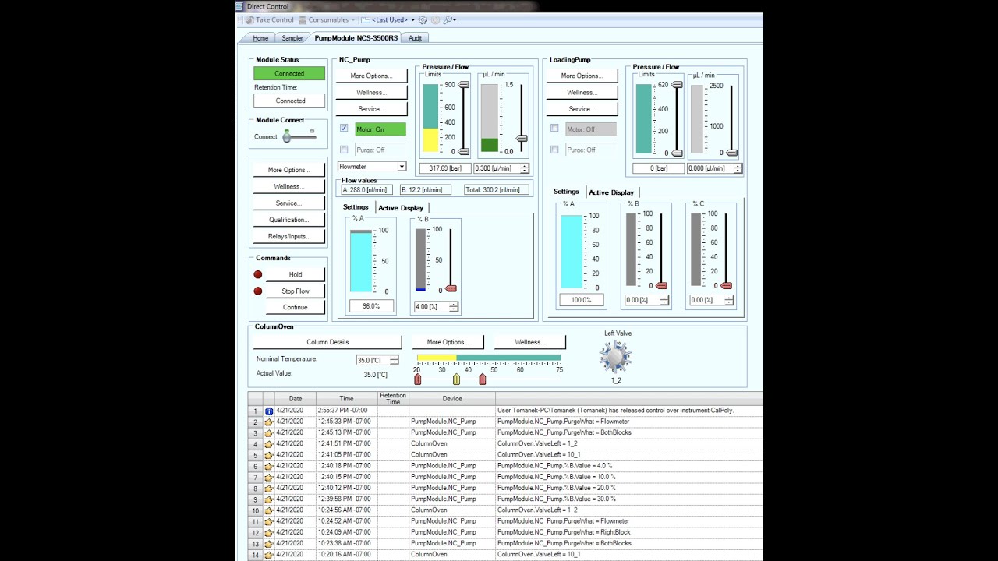This screenshot has width=998, height=561.
Task: Click column oven yellow temperature marker
Action: [x=456, y=379]
